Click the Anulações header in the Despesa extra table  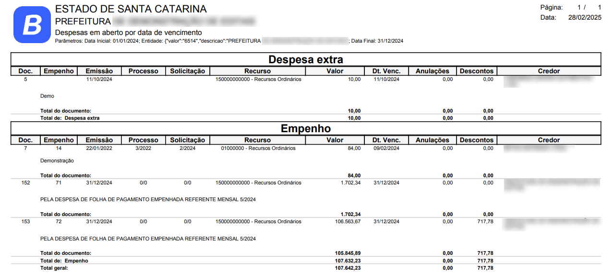point(432,71)
